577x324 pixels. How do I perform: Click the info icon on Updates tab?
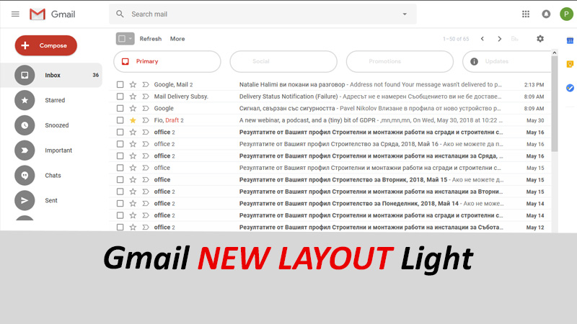474,61
